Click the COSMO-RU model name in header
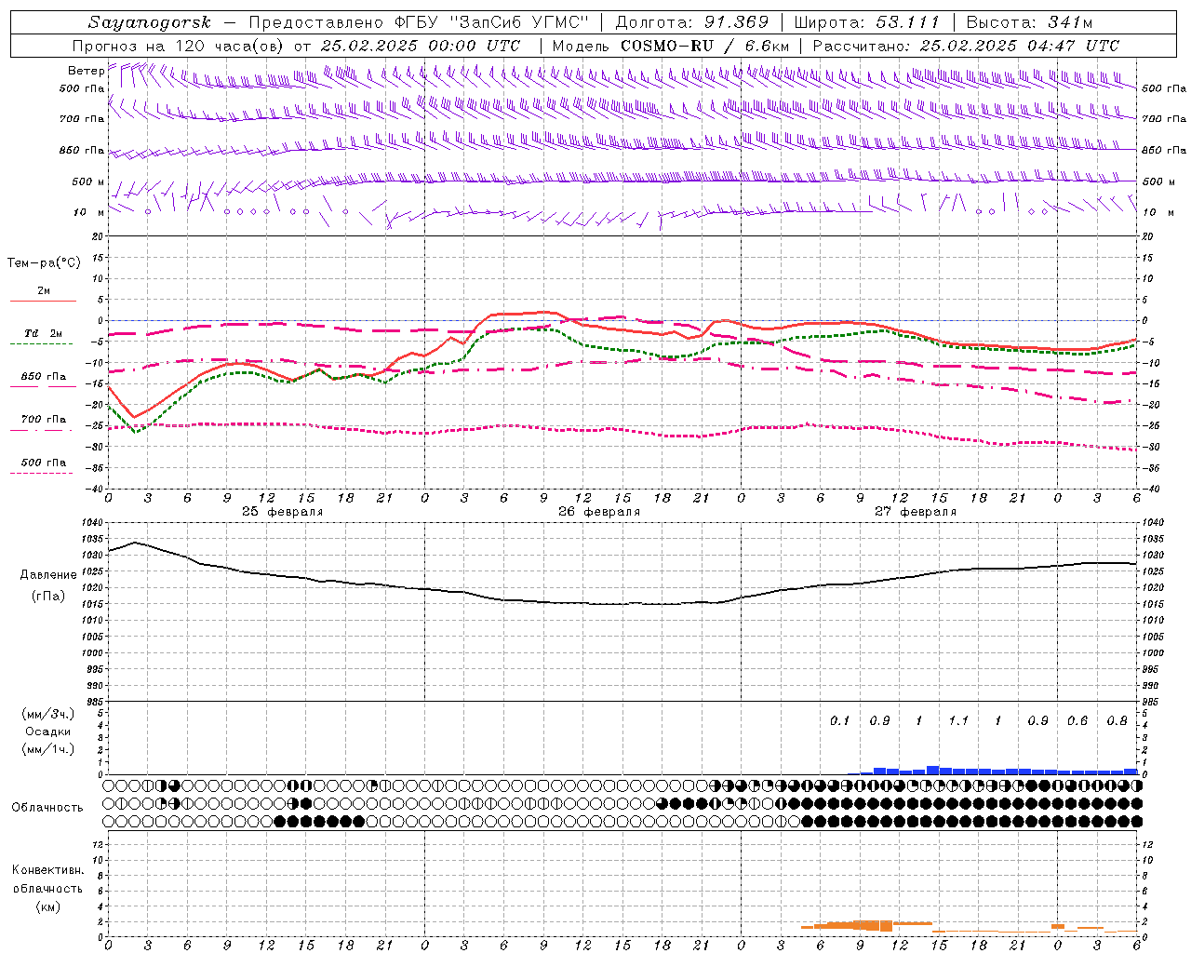The image size is (1191, 953). point(668,46)
